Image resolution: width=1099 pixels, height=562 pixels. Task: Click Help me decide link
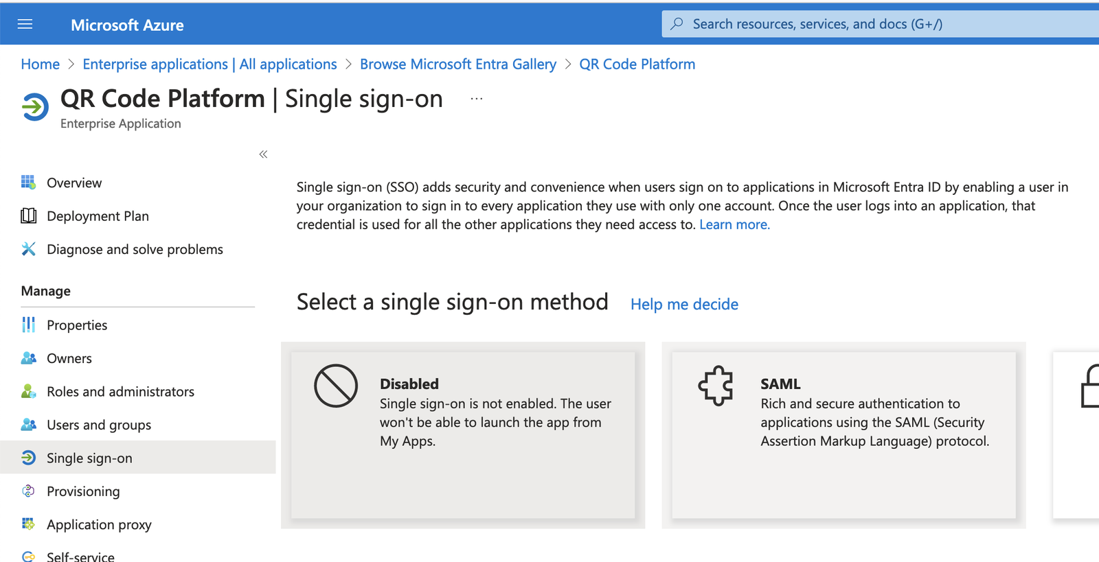684,304
